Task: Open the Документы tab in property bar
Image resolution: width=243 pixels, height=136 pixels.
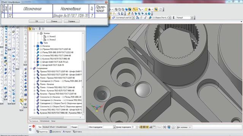Action: (55, 132)
